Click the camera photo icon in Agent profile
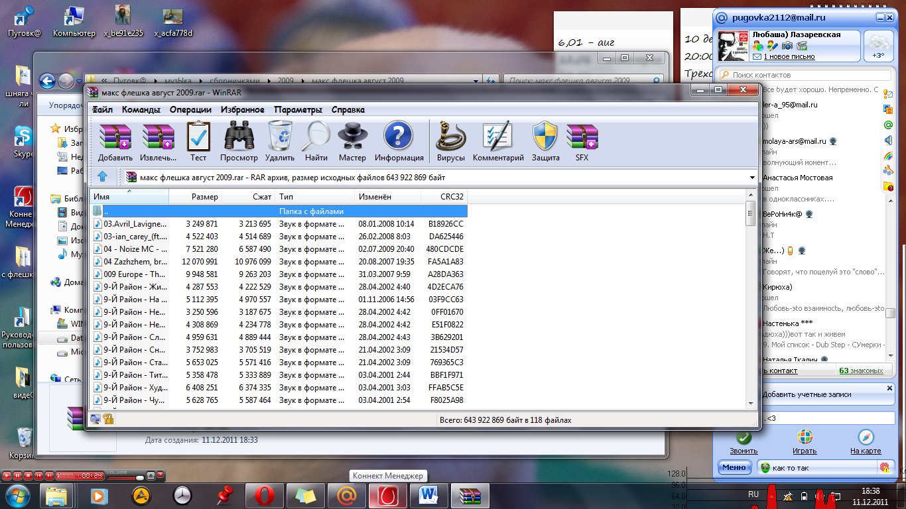Viewport: 906px width, 509px height. coord(787,46)
